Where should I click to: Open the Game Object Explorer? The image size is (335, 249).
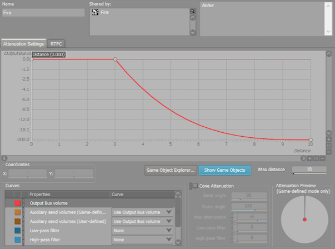point(171,170)
